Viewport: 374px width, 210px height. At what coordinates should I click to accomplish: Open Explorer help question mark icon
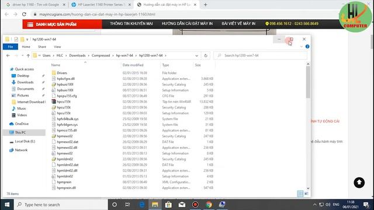(x=307, y=47)
